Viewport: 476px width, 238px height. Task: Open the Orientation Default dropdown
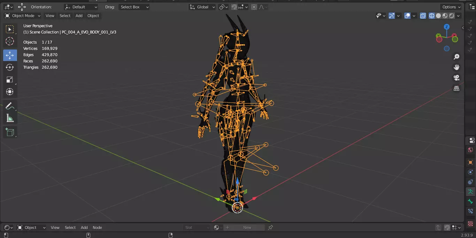point(81,7)
